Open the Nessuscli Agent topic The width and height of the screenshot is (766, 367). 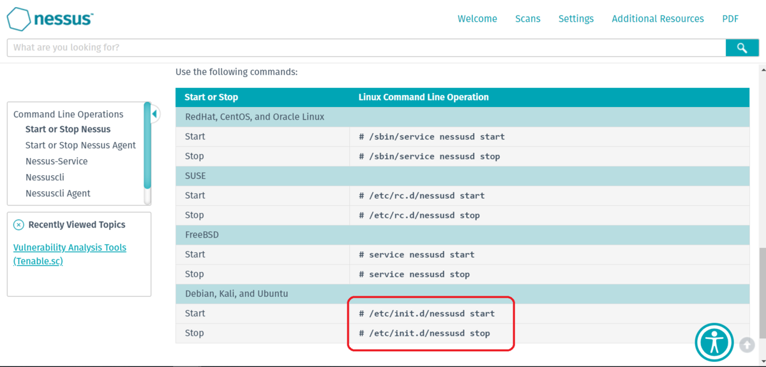(58, 193)
